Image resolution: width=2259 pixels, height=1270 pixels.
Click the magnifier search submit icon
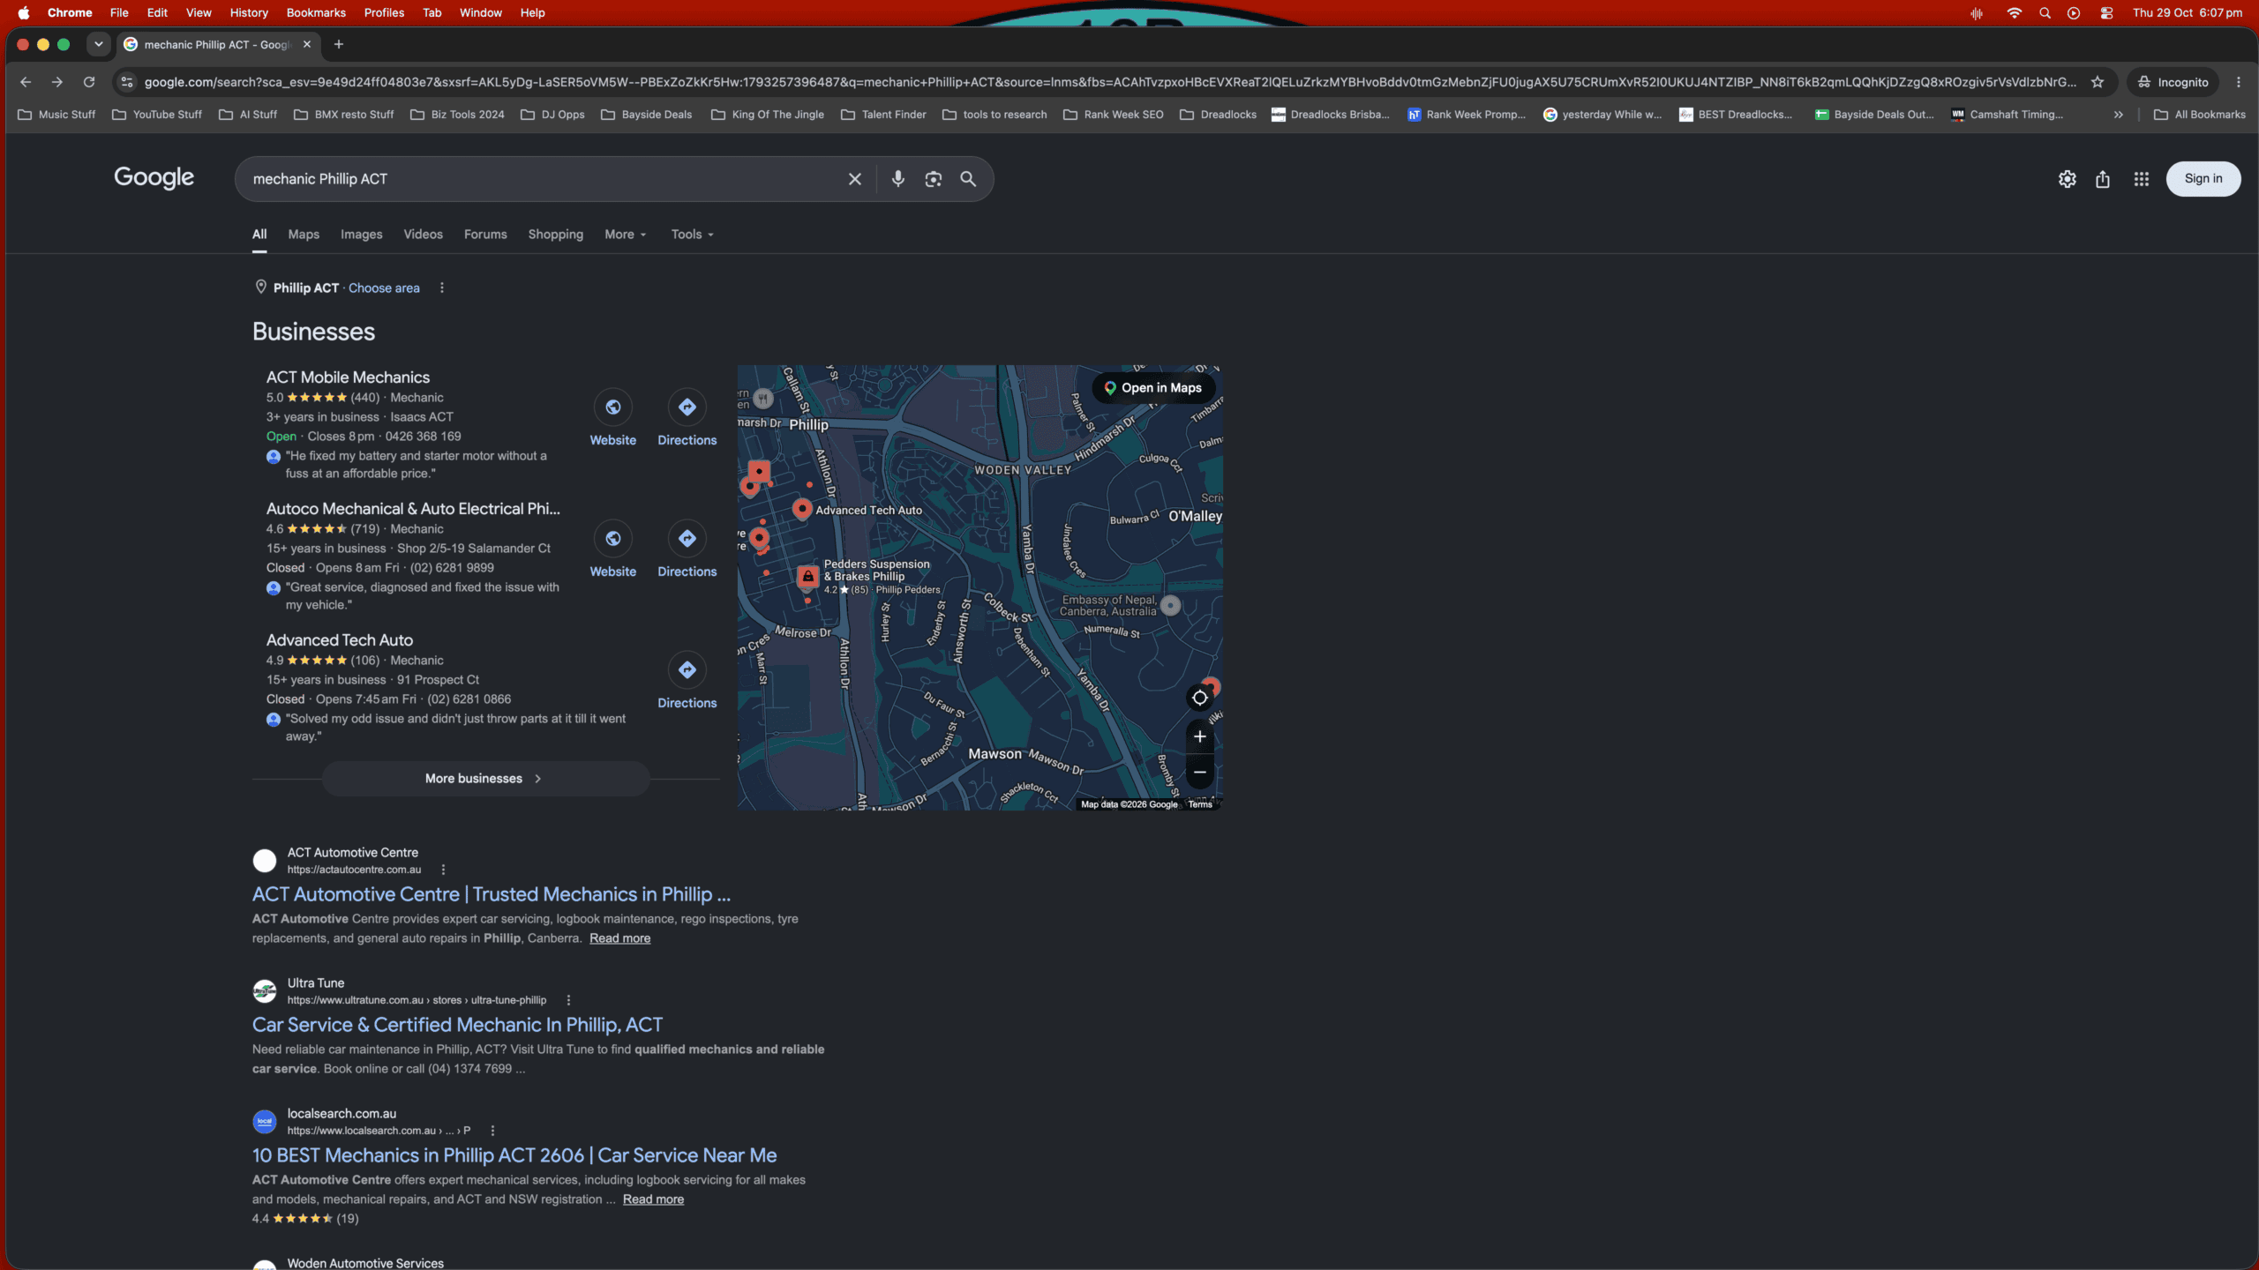[x=968, y=179]
